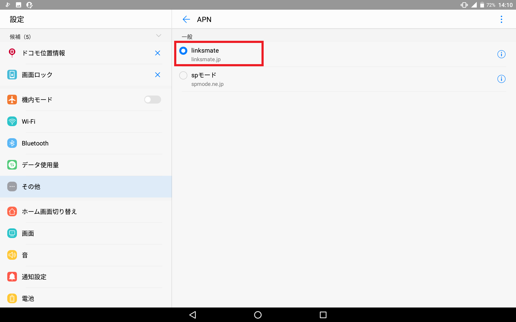516x322 pixels.
Task: Open the three-dot overflow menu
Action: point(501,19)
